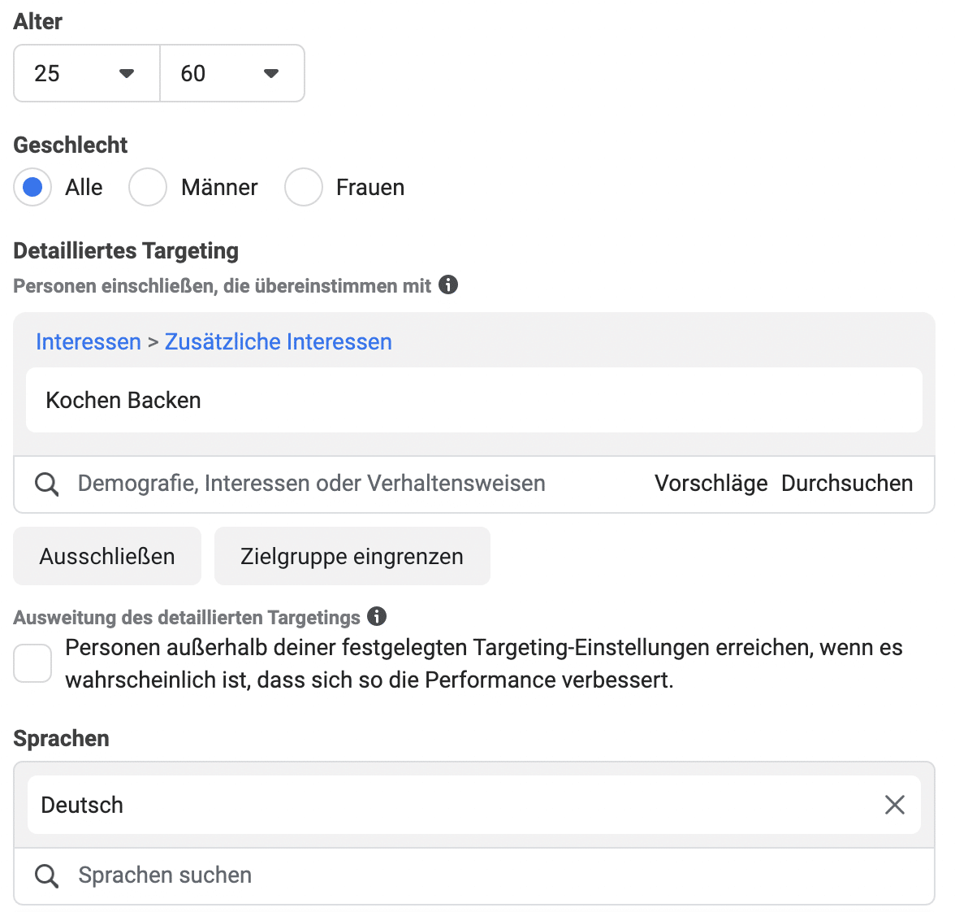The width and height of the screenshot is (955, 912).
Task: Select the Alle gender radio button
Action: point(32,187)
